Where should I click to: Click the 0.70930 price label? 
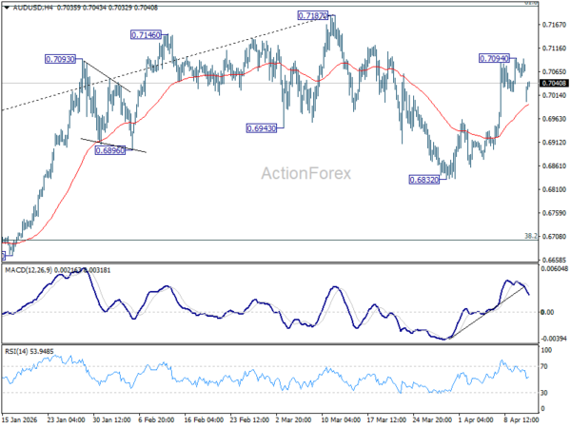[x=61, y=59]
